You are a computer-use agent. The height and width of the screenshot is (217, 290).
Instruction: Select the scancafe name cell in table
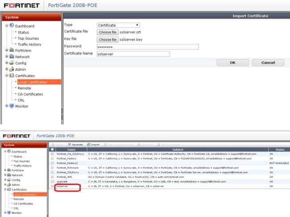tap(62, 182)
